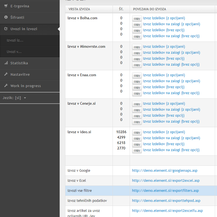217x217 pixels.
Task: Copy Bolha.com Izvoz izdelkov (brez opcij) link
Action: 137,30
